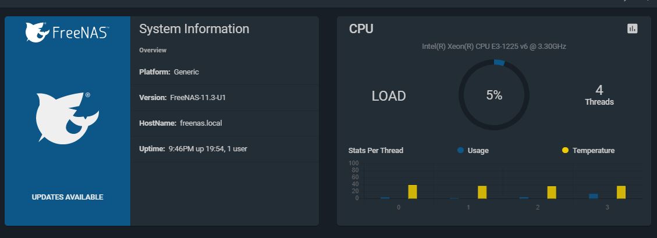Click the 4 Threads count
Viewport: 657px width, 238px height.
(x=599, y=95)
